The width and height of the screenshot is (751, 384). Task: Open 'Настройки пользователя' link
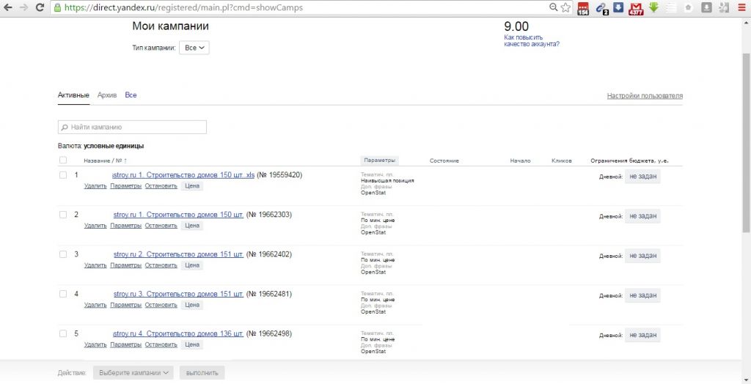coord(645,96)
